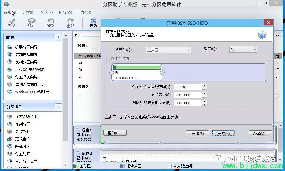Viewport: 285px width, 171px height.
Task: Click the 上一步(B) button
Action: (x=197, y=134)
